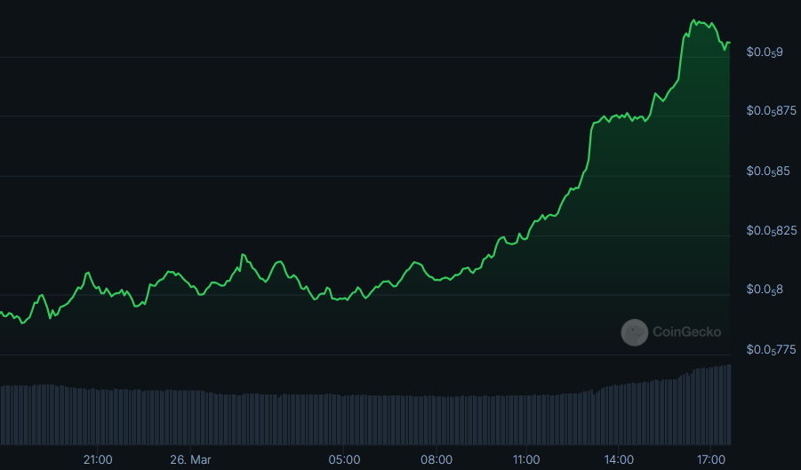Click the 17:00 time axis label
801x470 pixels.
click(x=711, y=459)
